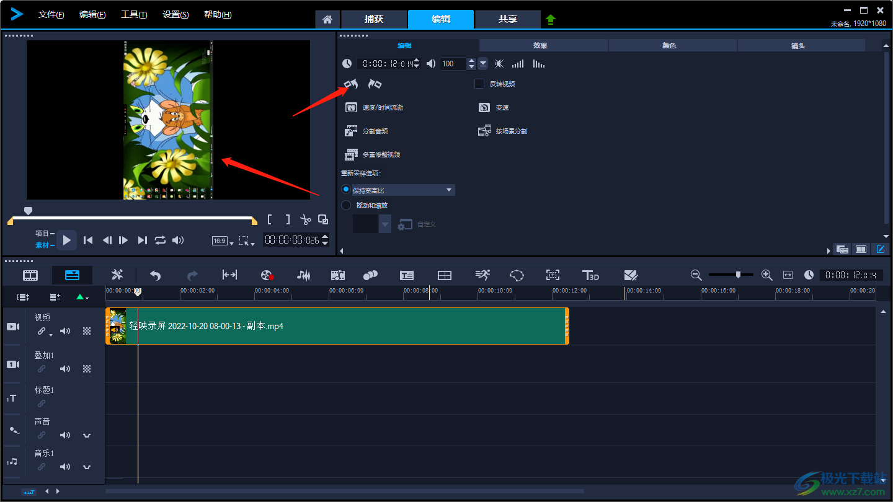Jump to the end of the clip
This screenshot has width=893, height=502.
(142, 240)
